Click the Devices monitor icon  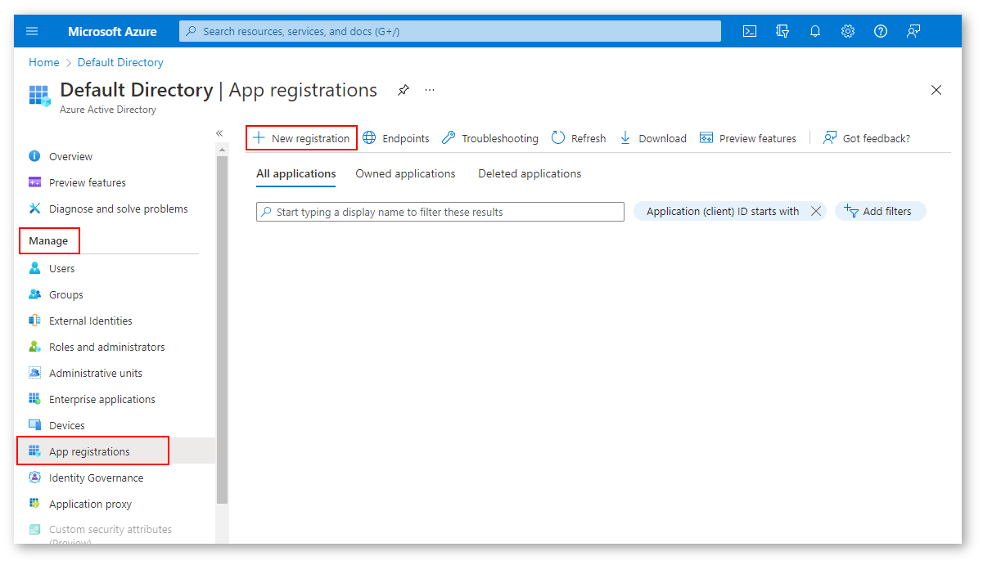coord(34,425)
